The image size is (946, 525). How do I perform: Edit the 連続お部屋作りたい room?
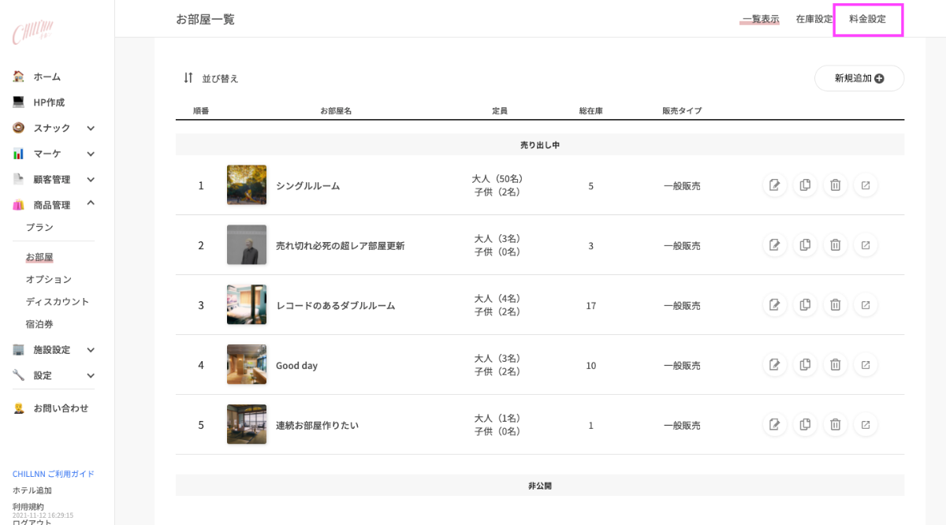pos(775,425)
